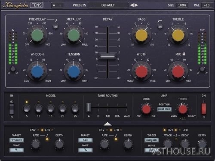Click the yellow Treble knob
215x161 pixels.
coord(178,35)
